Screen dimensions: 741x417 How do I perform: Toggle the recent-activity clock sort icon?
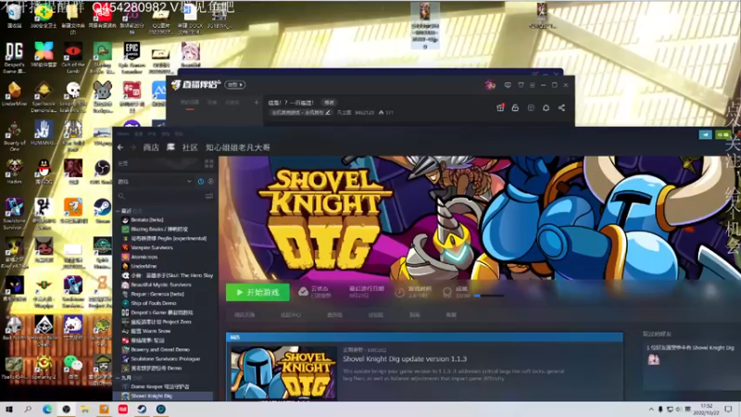coord(201,182)
